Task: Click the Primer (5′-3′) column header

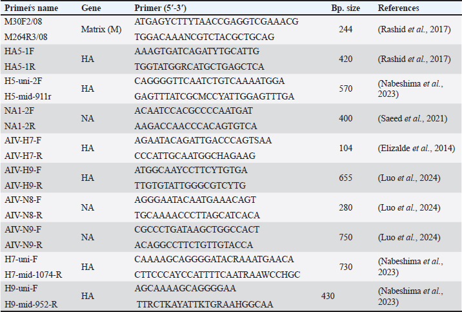Action: click(x=160, y=8)
